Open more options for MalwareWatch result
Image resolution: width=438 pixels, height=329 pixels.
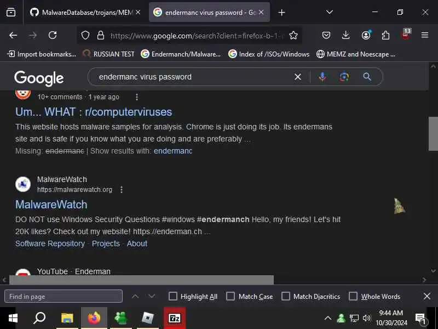[x=122, y=190]
